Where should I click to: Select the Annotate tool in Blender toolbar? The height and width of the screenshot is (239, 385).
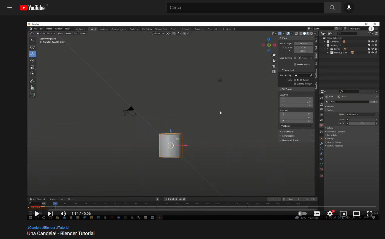click(x=32, y=81)
